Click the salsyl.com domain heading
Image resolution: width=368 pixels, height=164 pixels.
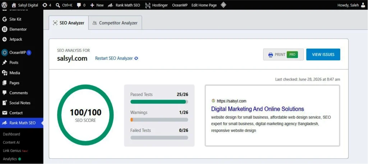coord(72,58)
